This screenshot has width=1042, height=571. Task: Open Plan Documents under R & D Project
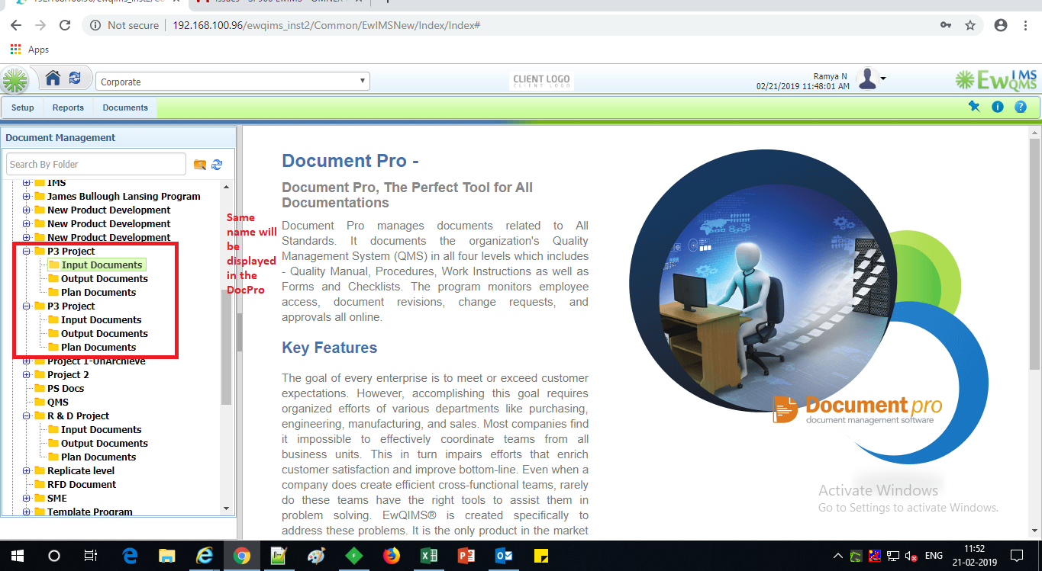point(98,457)
